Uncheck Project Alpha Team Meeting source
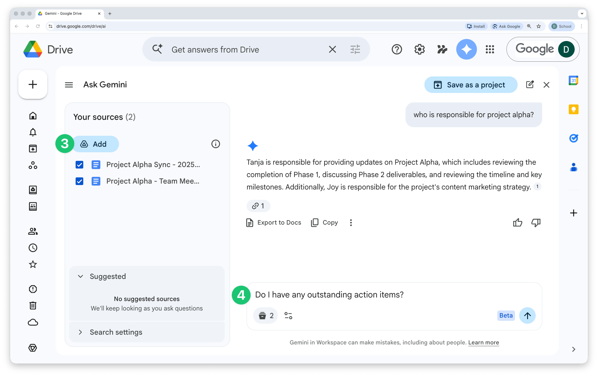Screen dimensions: 598x376 79,181
